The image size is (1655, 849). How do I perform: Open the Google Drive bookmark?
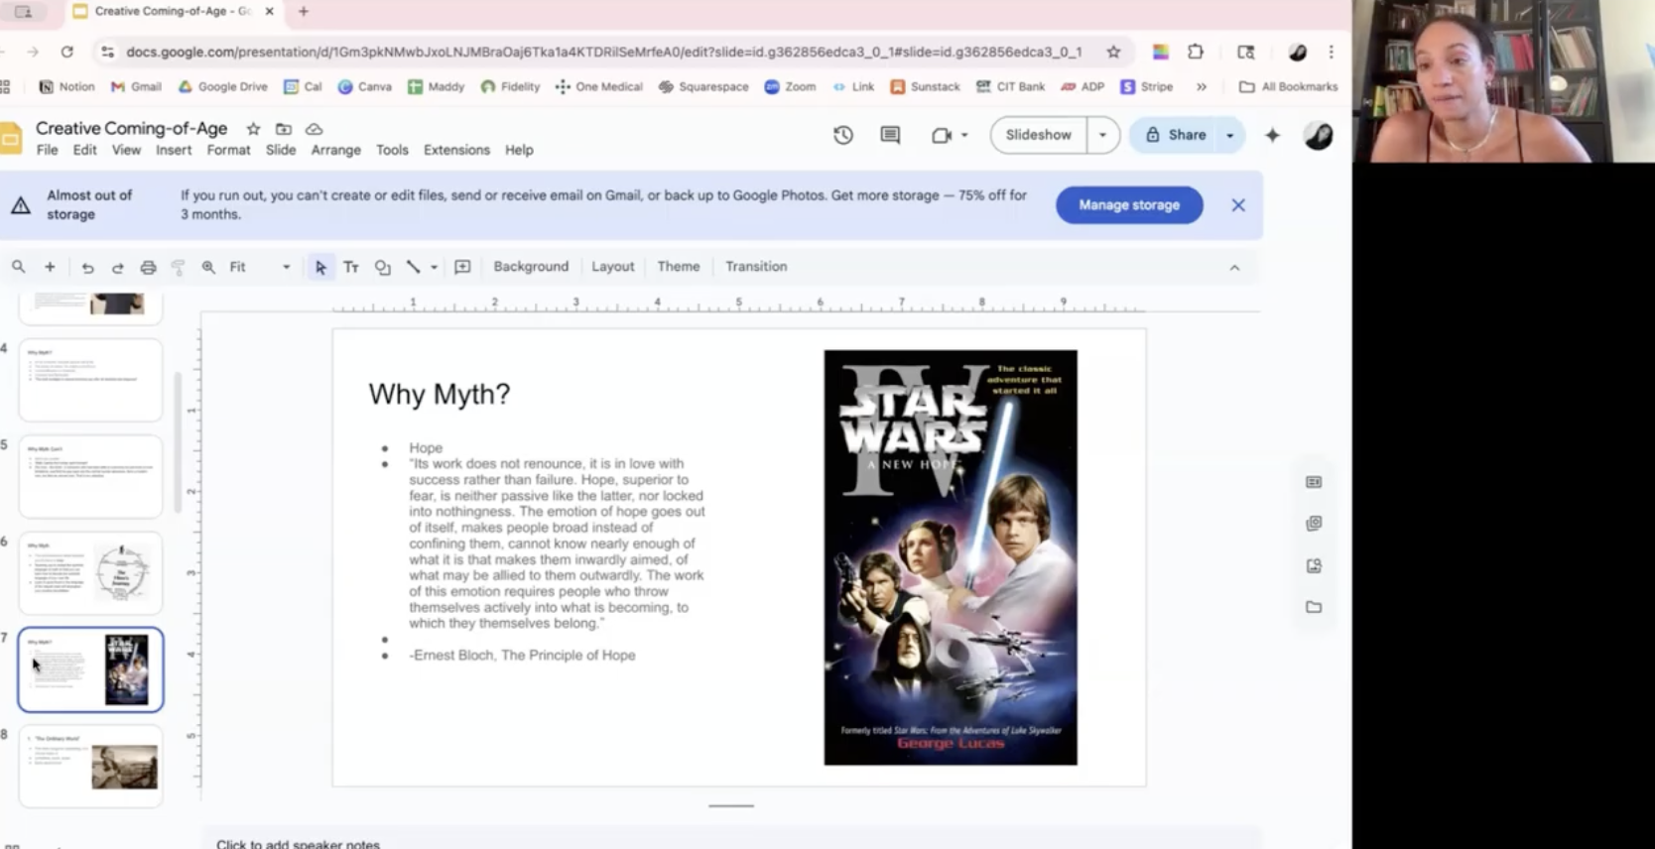tap(222, 87)
